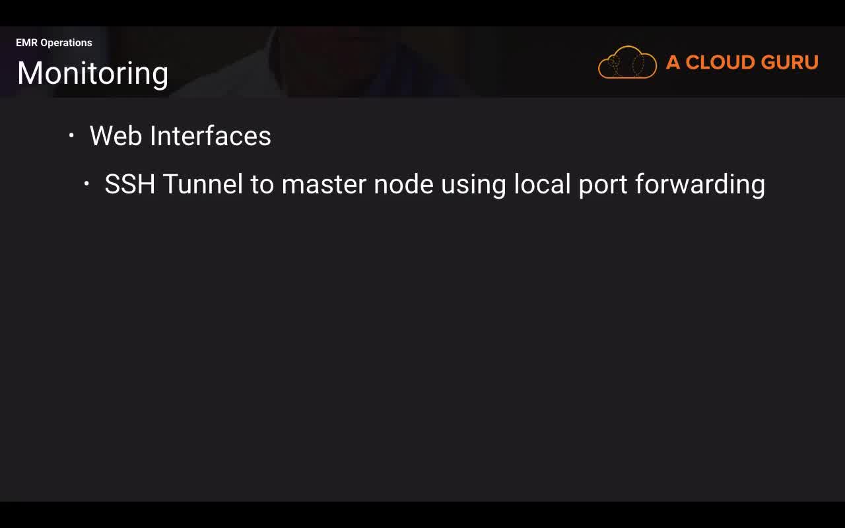The height and width of the screenshot is (528, 845).
Task: Click the word Operations in header label
Action: click(x=66, y=43)
